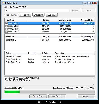The image size is (99, 104).
Task: Click the Disc Size text in log
Action: point(17,80)
